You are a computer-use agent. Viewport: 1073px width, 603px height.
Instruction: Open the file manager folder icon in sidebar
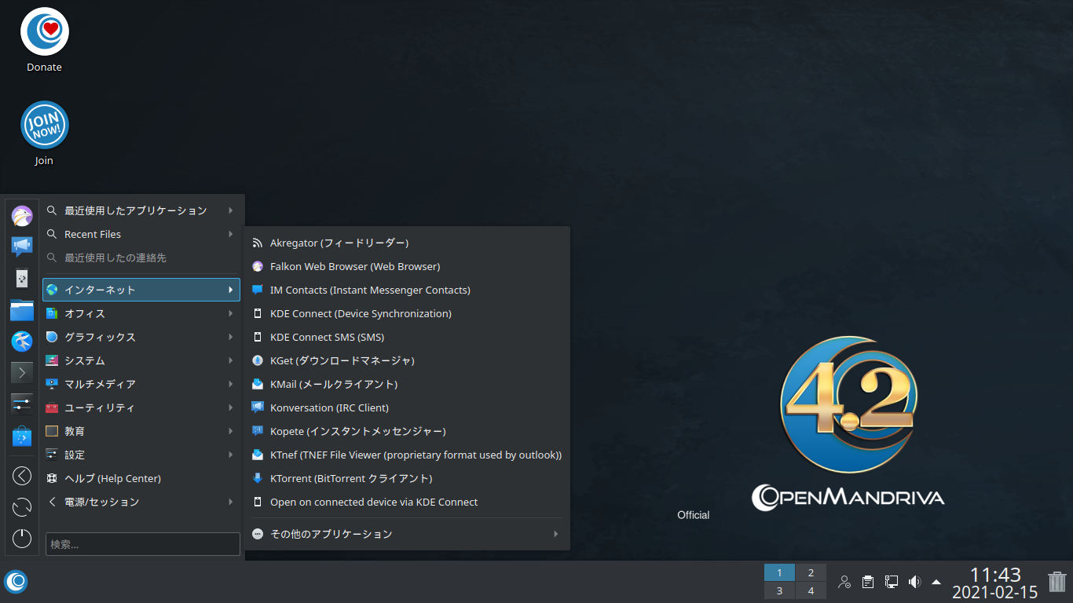[x=22, y=309]
